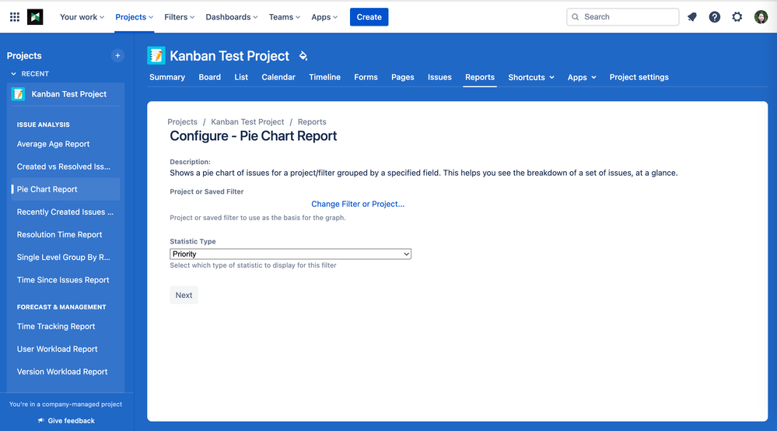Image resolution: width=777 pixels, height=431 pixels.
Task: Click the paint bucket icon by project title
Action: click(x=303, y=56)
